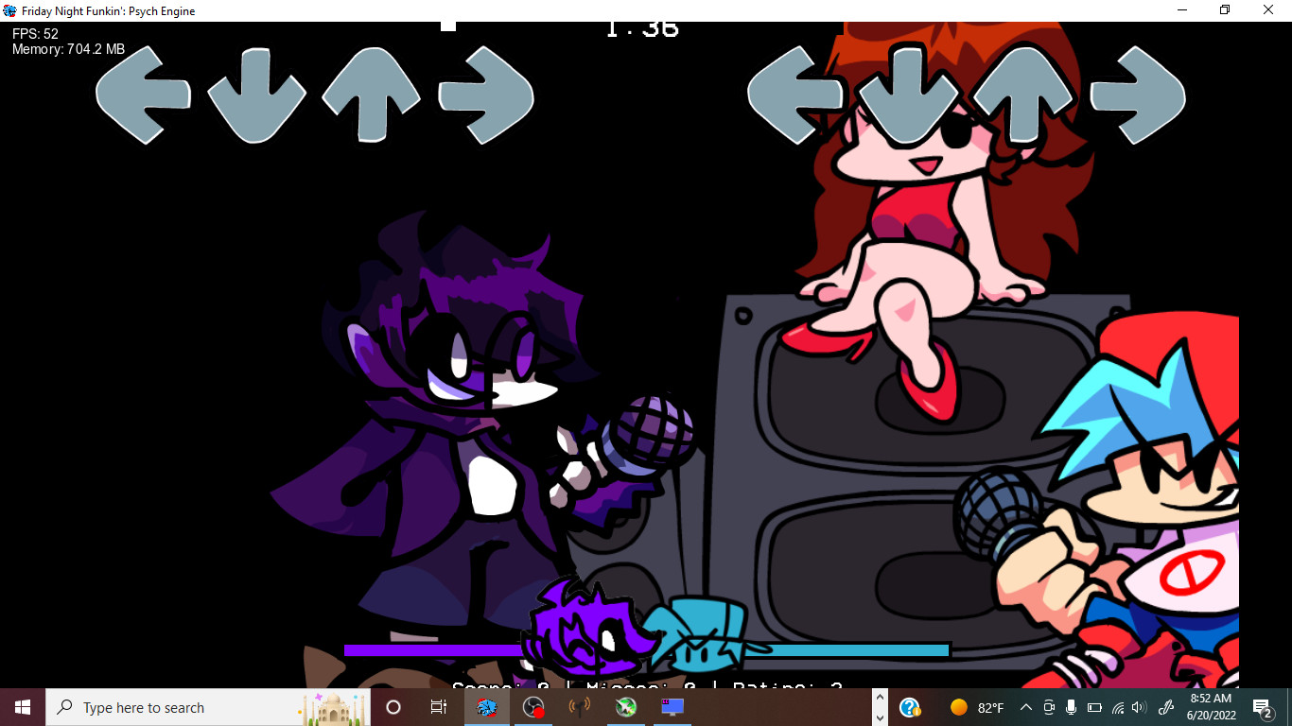Click the green taskbar app icon
This screenshot has height=726, width=1292.
[x=625, y=707]
